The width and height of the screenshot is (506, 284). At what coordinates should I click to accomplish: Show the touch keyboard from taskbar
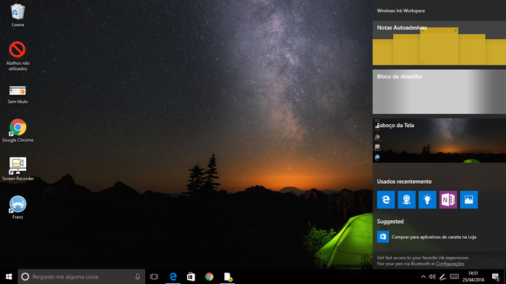[454, 277]
